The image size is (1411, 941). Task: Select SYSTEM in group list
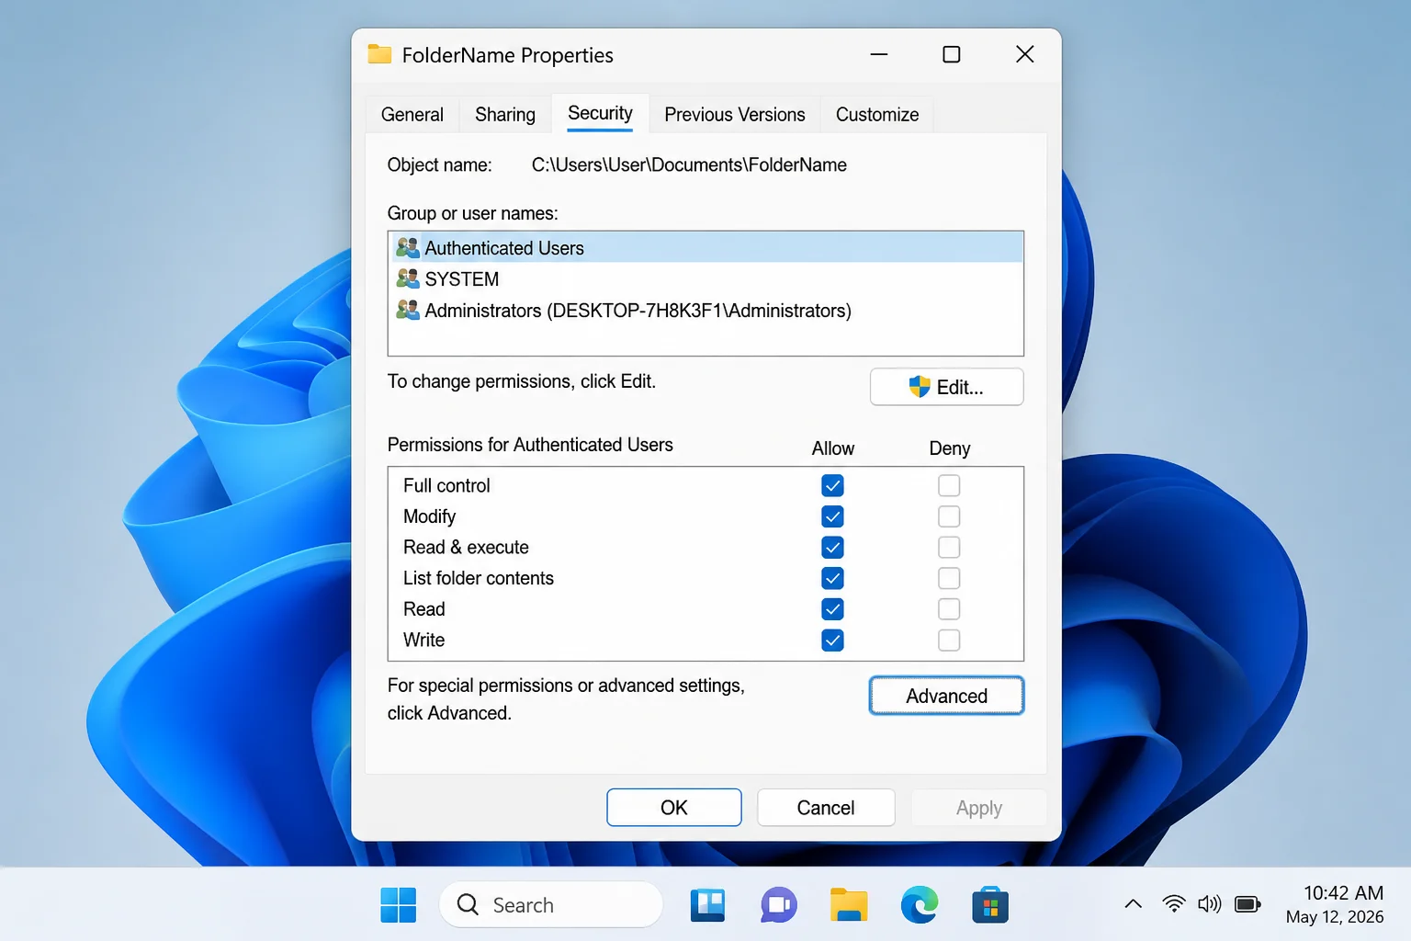(705, 278)
